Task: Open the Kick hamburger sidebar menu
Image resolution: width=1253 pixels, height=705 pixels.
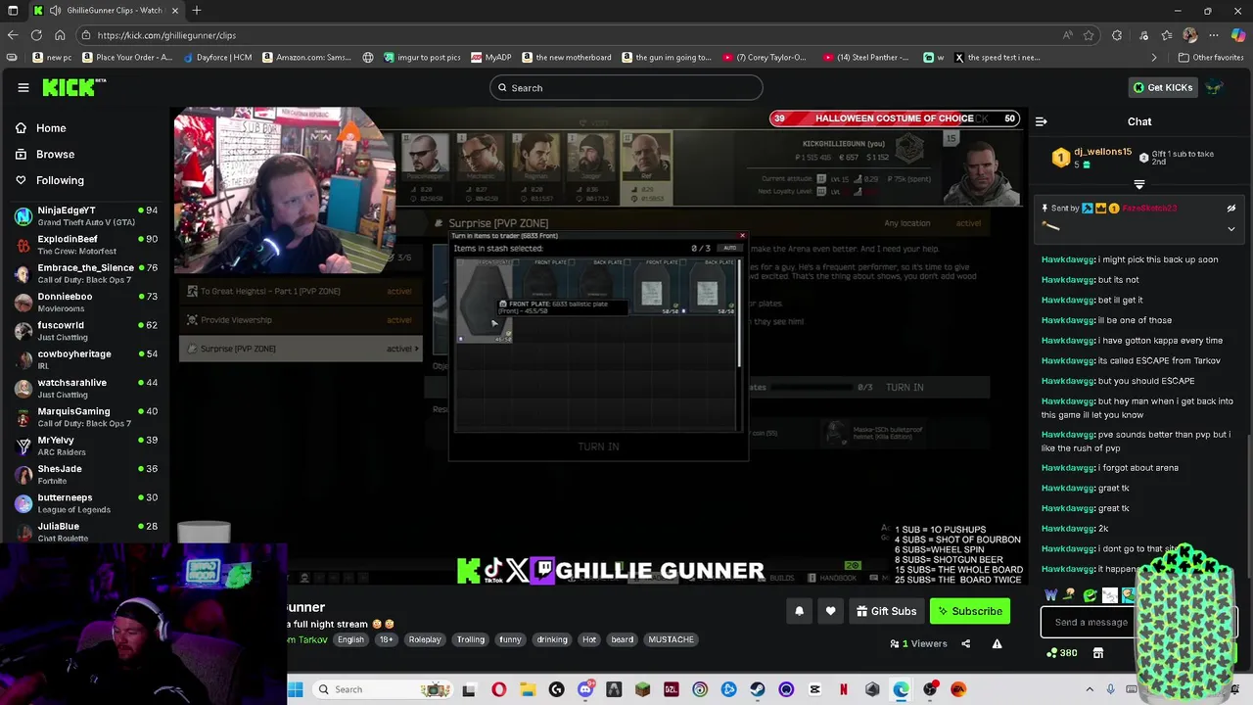Action: [23, 88]
